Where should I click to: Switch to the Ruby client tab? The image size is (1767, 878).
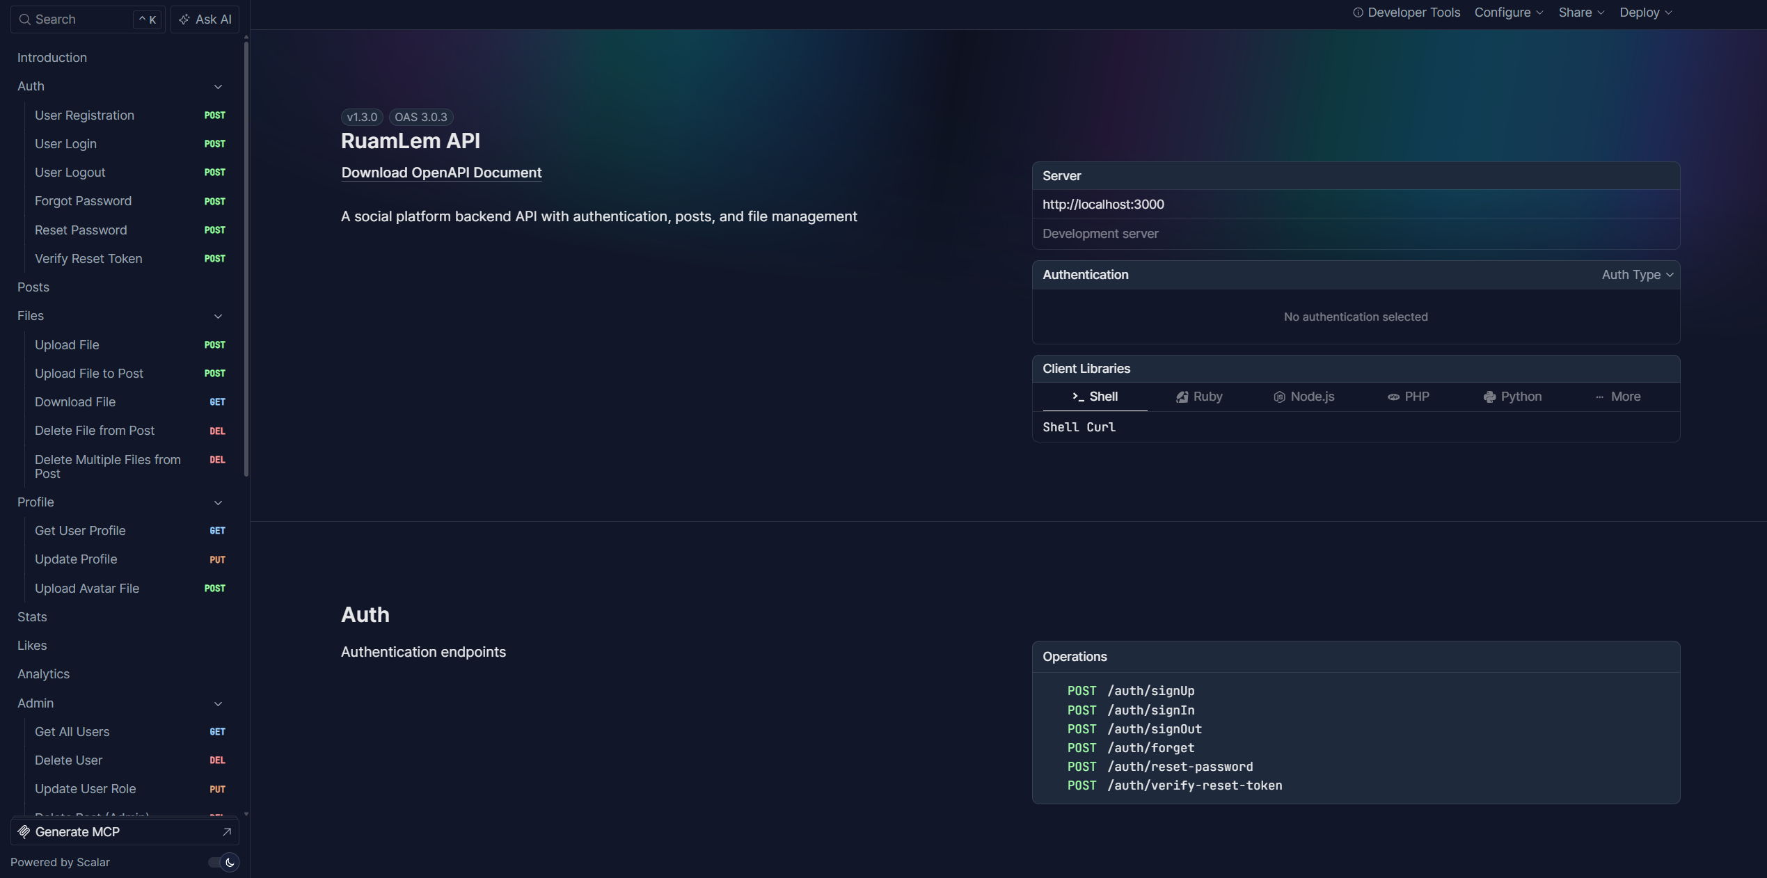click(x=1199, y=397)
